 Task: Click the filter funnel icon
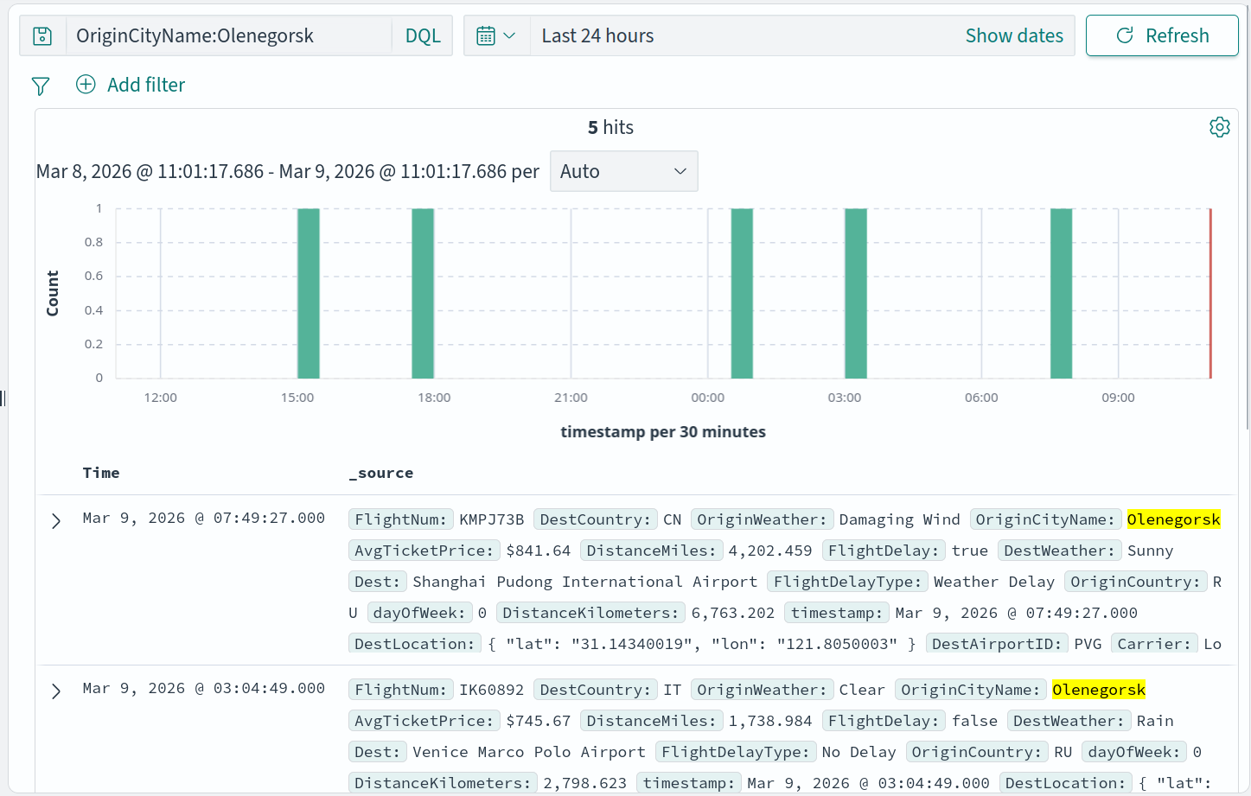(x=40, y=85)
